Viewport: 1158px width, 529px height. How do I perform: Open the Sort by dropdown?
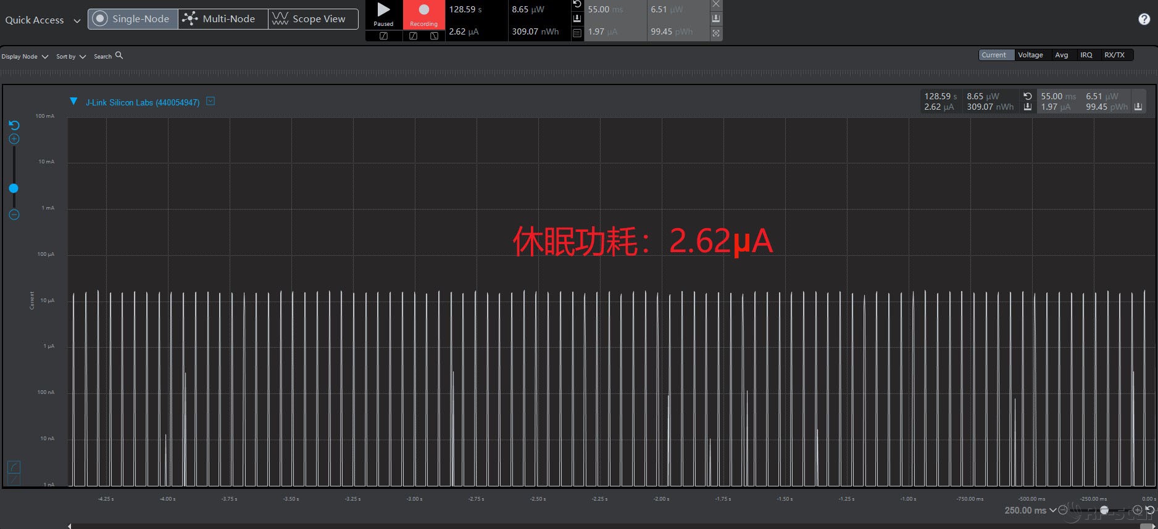coord(71,56)
